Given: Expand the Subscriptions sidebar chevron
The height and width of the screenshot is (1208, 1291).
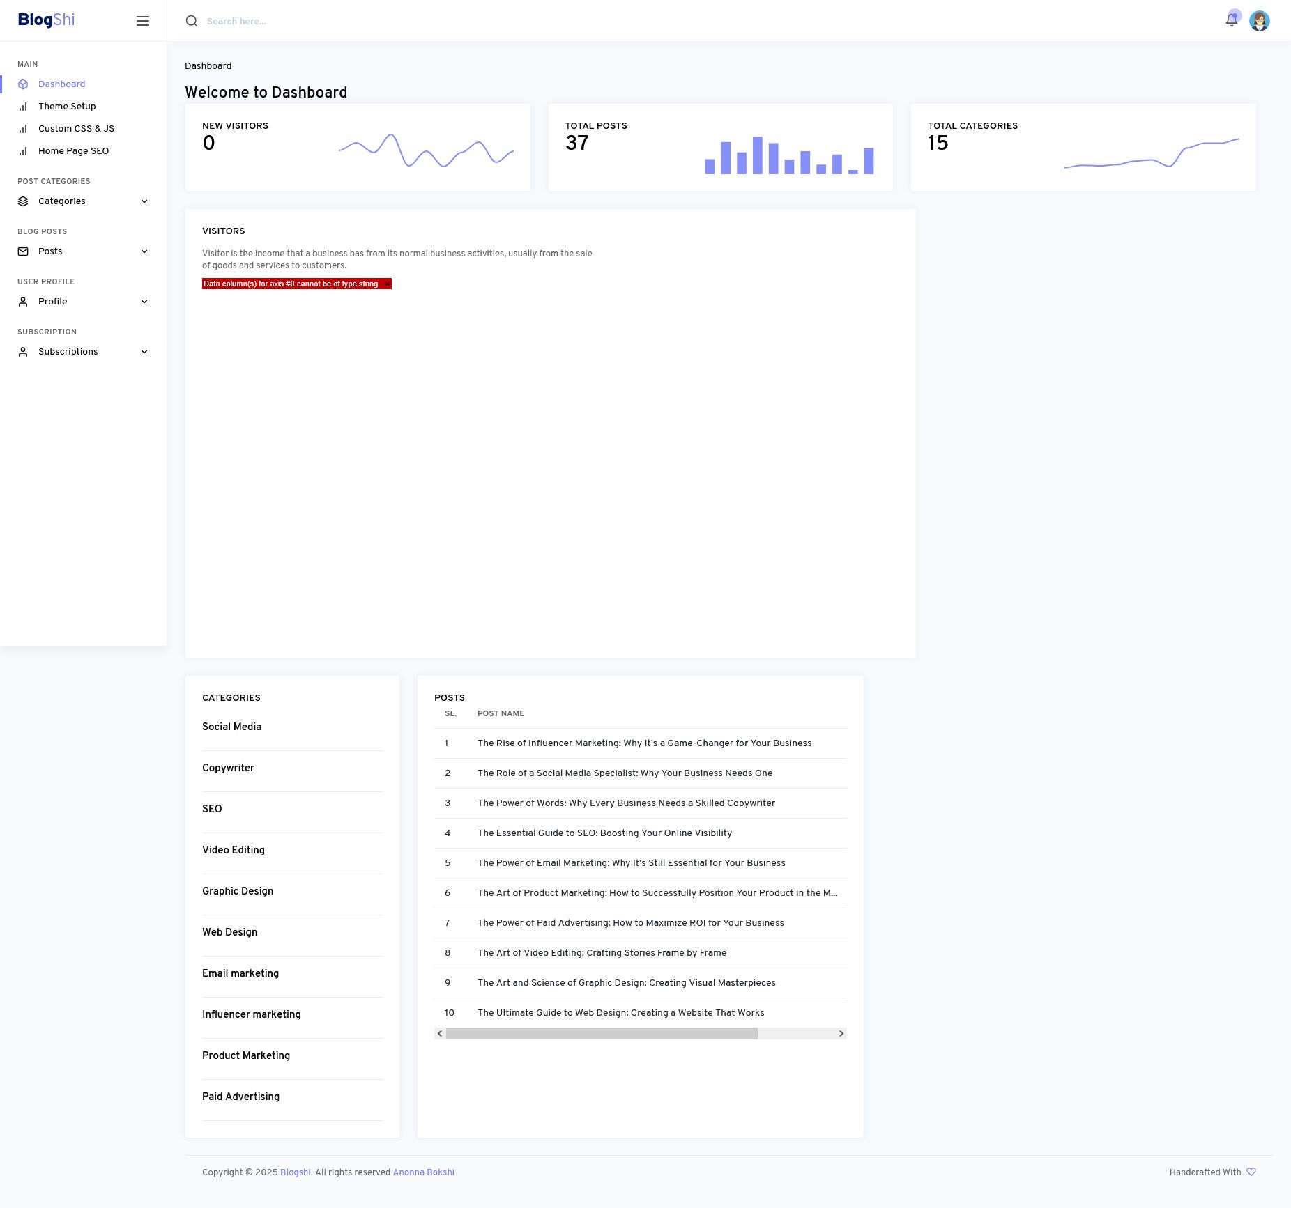Looking at the screenshot, I should click(x=144, y=352).
